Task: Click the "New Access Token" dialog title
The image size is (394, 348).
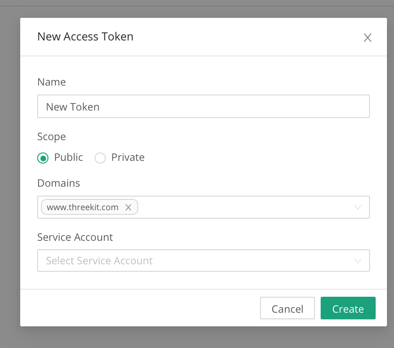Action: point(85,37)
